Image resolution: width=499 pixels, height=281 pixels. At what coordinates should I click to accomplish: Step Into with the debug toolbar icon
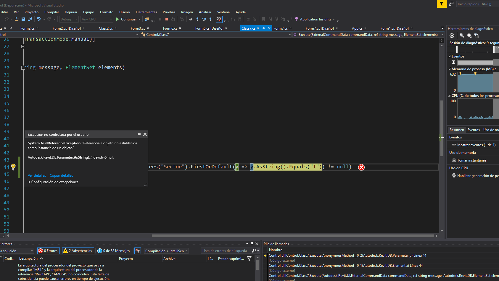click(197, 19)
